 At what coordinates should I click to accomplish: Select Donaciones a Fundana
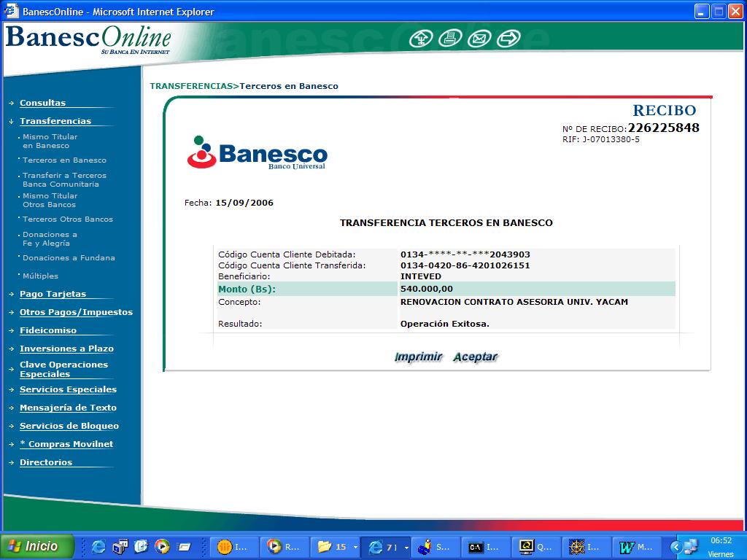tap(69, 257)
